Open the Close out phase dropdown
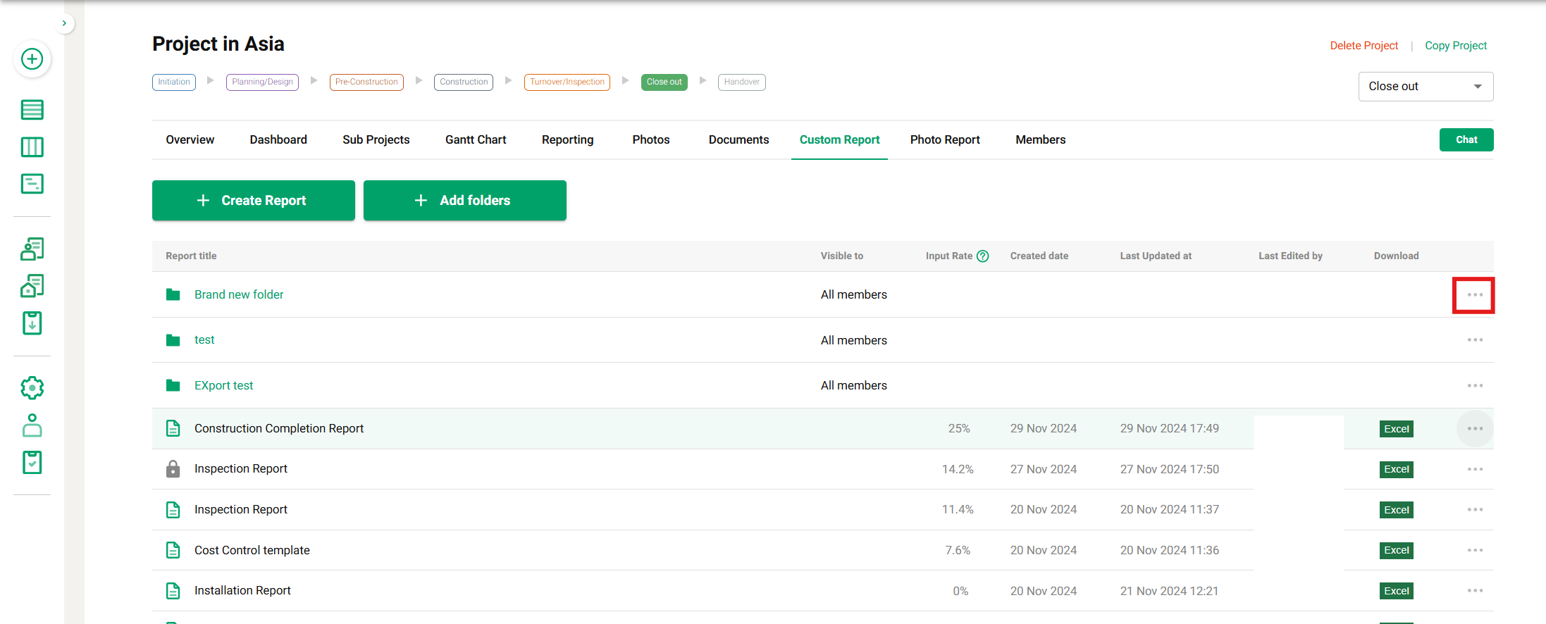The image size is (1546, 624). tap(1425, 87)
